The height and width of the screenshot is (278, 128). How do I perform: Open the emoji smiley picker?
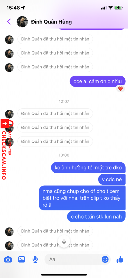click(x=105, y=260)
